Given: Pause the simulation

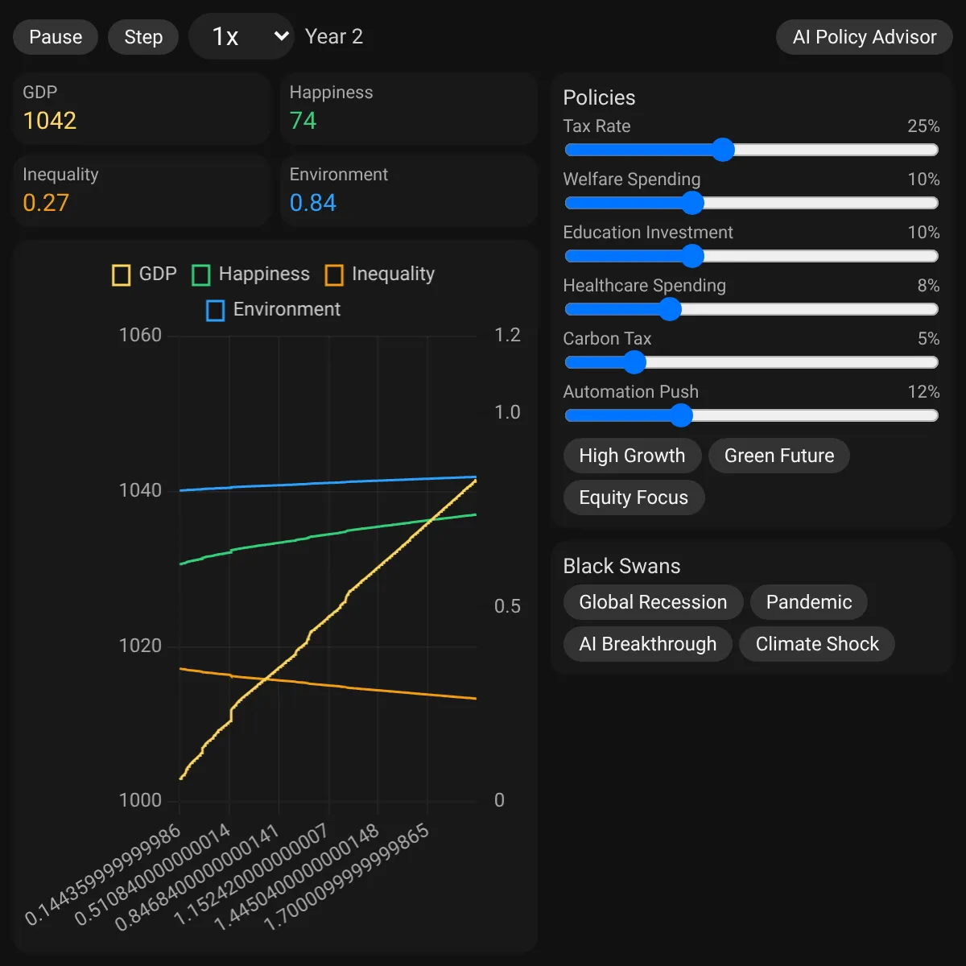Looking at the screenshot, I should [x=56, y=37].
